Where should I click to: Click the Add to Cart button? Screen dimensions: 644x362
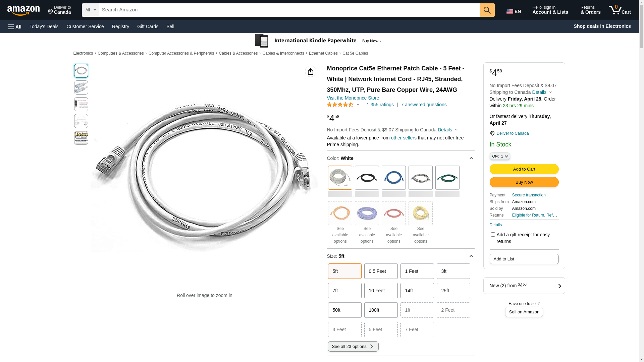[524, 169]
